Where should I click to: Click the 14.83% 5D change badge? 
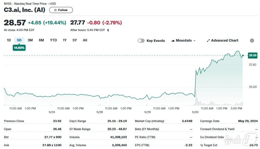[19, 48]
